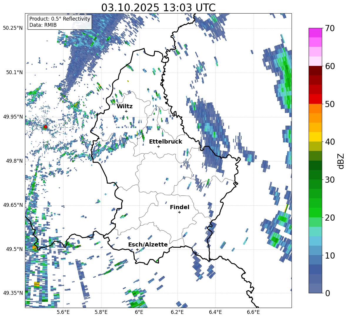Click the Findel city label
The image size is (348, 318).
click(x=180, y=207)
